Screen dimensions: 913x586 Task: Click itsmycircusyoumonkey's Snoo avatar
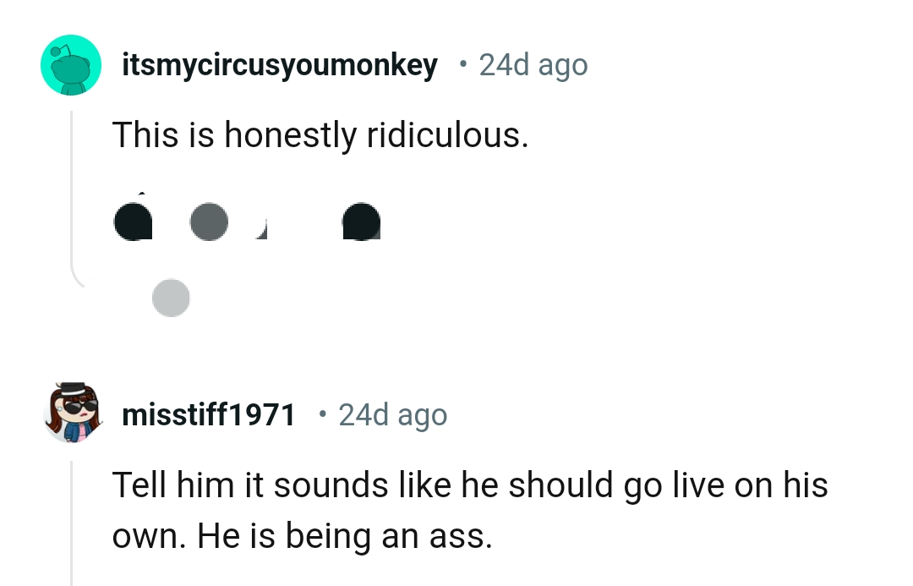(71, 64)
